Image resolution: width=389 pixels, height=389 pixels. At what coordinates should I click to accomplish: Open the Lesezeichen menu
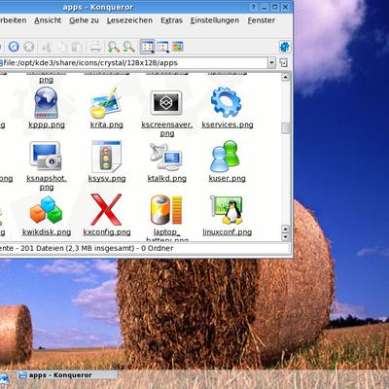pyautogui.click(x=129, y=20)
